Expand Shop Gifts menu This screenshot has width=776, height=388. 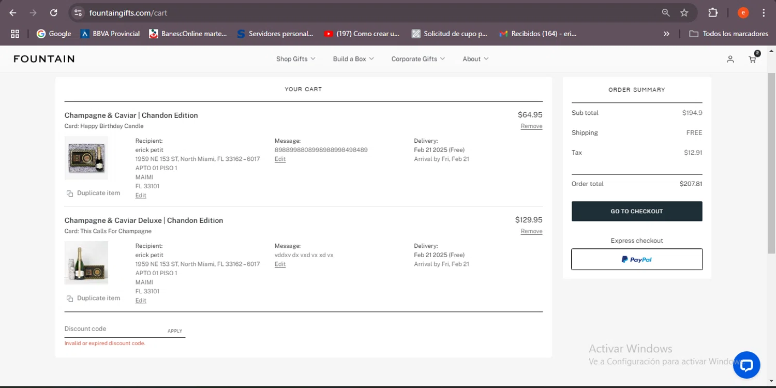pos(295,59)
